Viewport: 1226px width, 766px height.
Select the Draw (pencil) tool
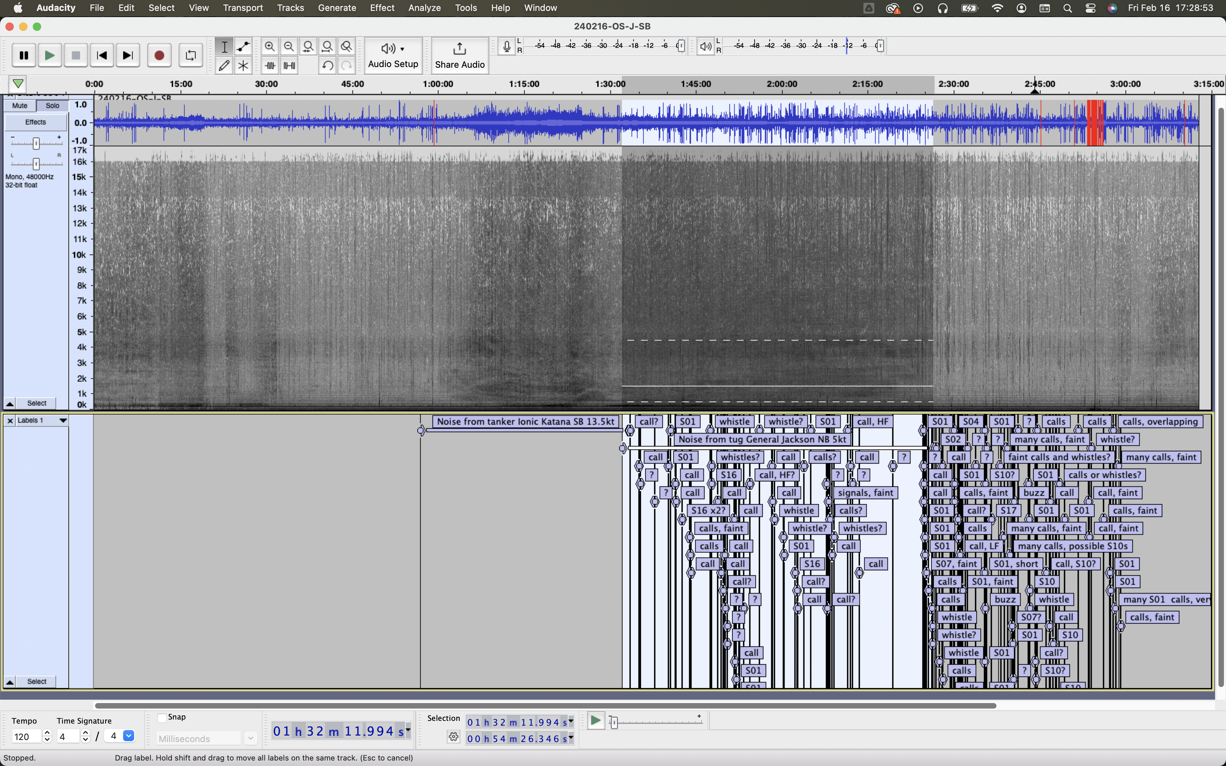coord(224,65)
